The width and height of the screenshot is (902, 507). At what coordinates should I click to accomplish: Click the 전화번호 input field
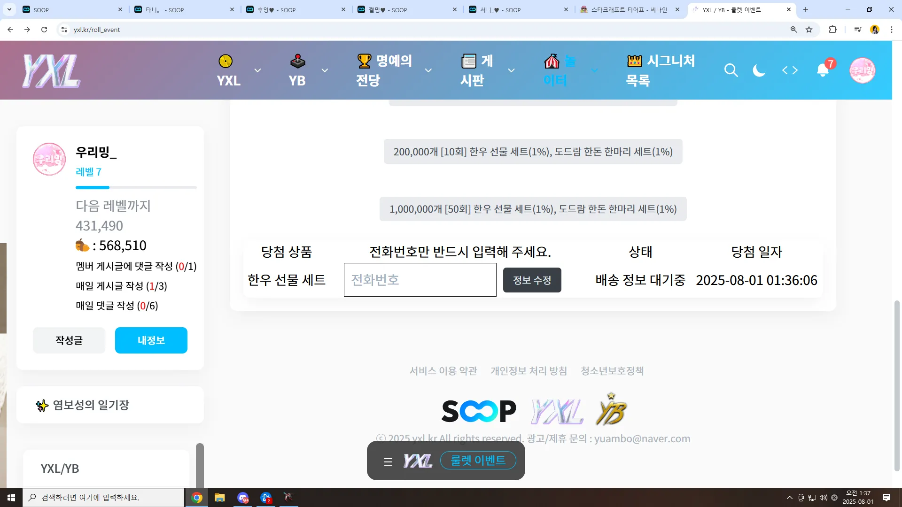pyautogui.click(x=420, y=280)
